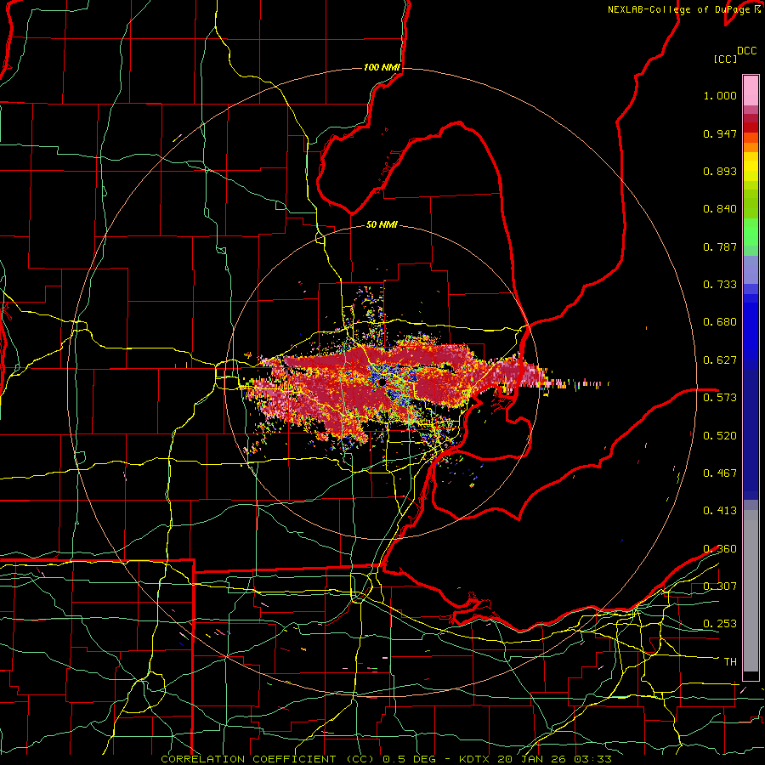
Task: Pick the gray band of the color scale
Action: click(751, 591)
